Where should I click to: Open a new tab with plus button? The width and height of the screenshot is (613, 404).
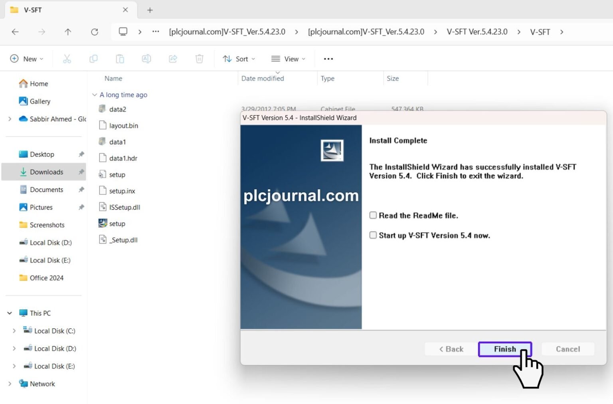pos(150,10)
